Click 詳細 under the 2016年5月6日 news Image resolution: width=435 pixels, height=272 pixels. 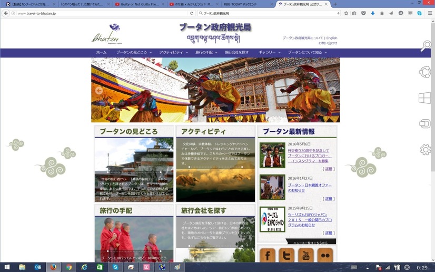[329, 169]
